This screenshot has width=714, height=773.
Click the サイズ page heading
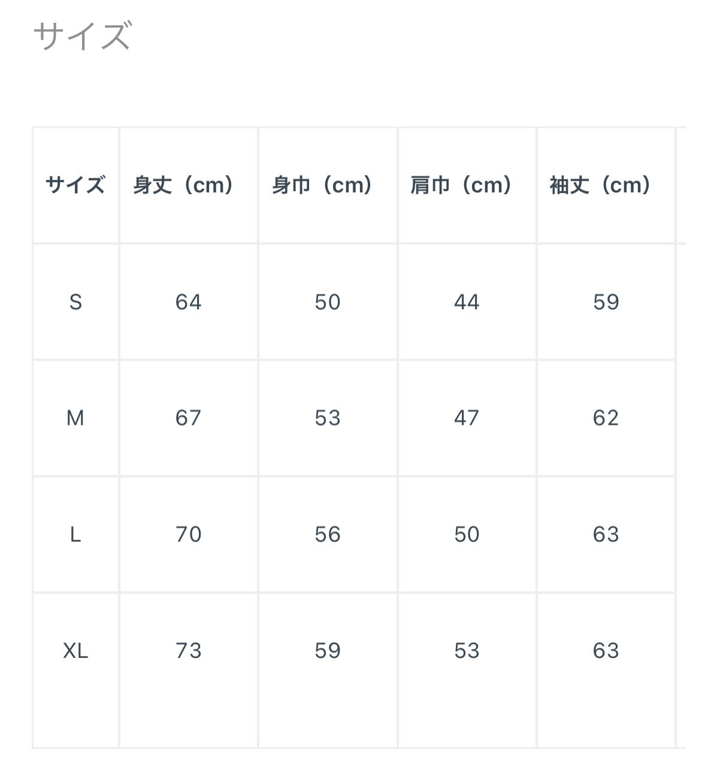(x=82, y=35)
